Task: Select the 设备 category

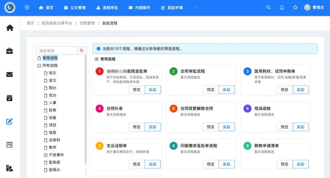Action: coord(53,117)
